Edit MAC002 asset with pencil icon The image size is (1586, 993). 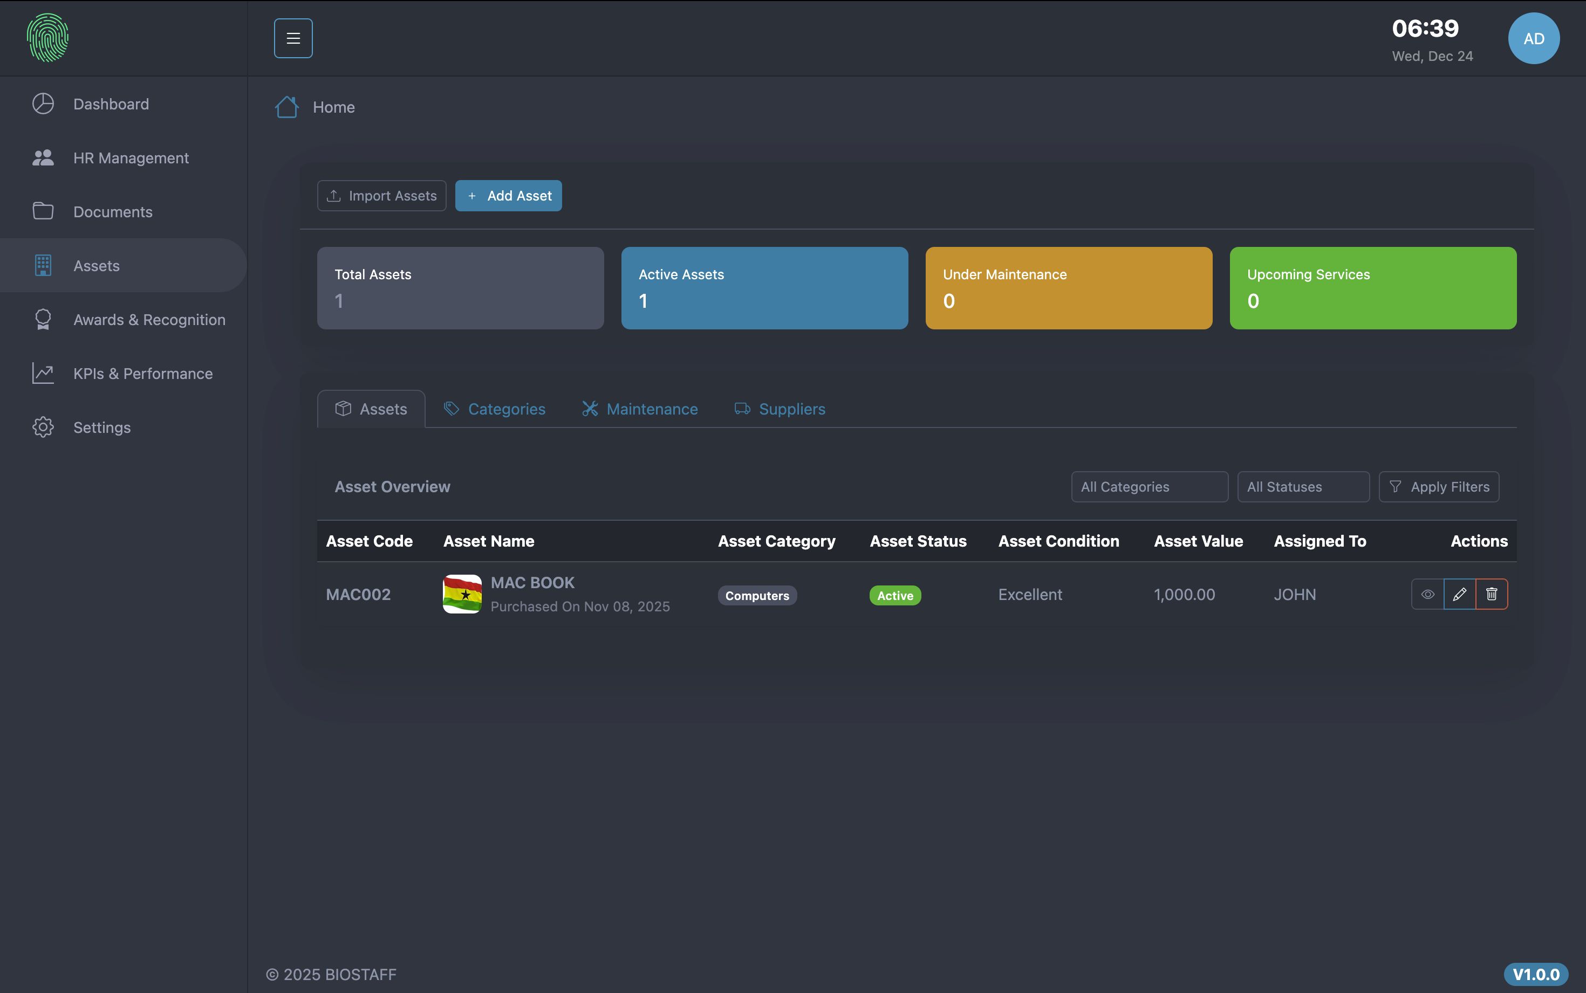coord(1459,595)
